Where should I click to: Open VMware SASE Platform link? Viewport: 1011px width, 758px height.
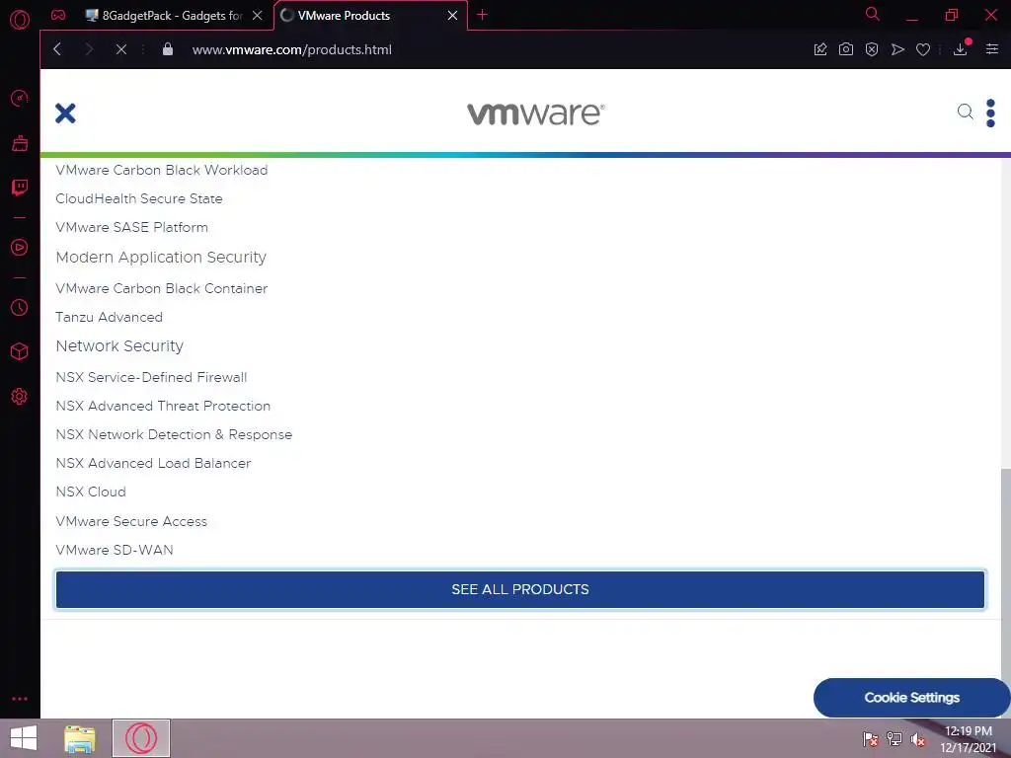click(131, 228)
